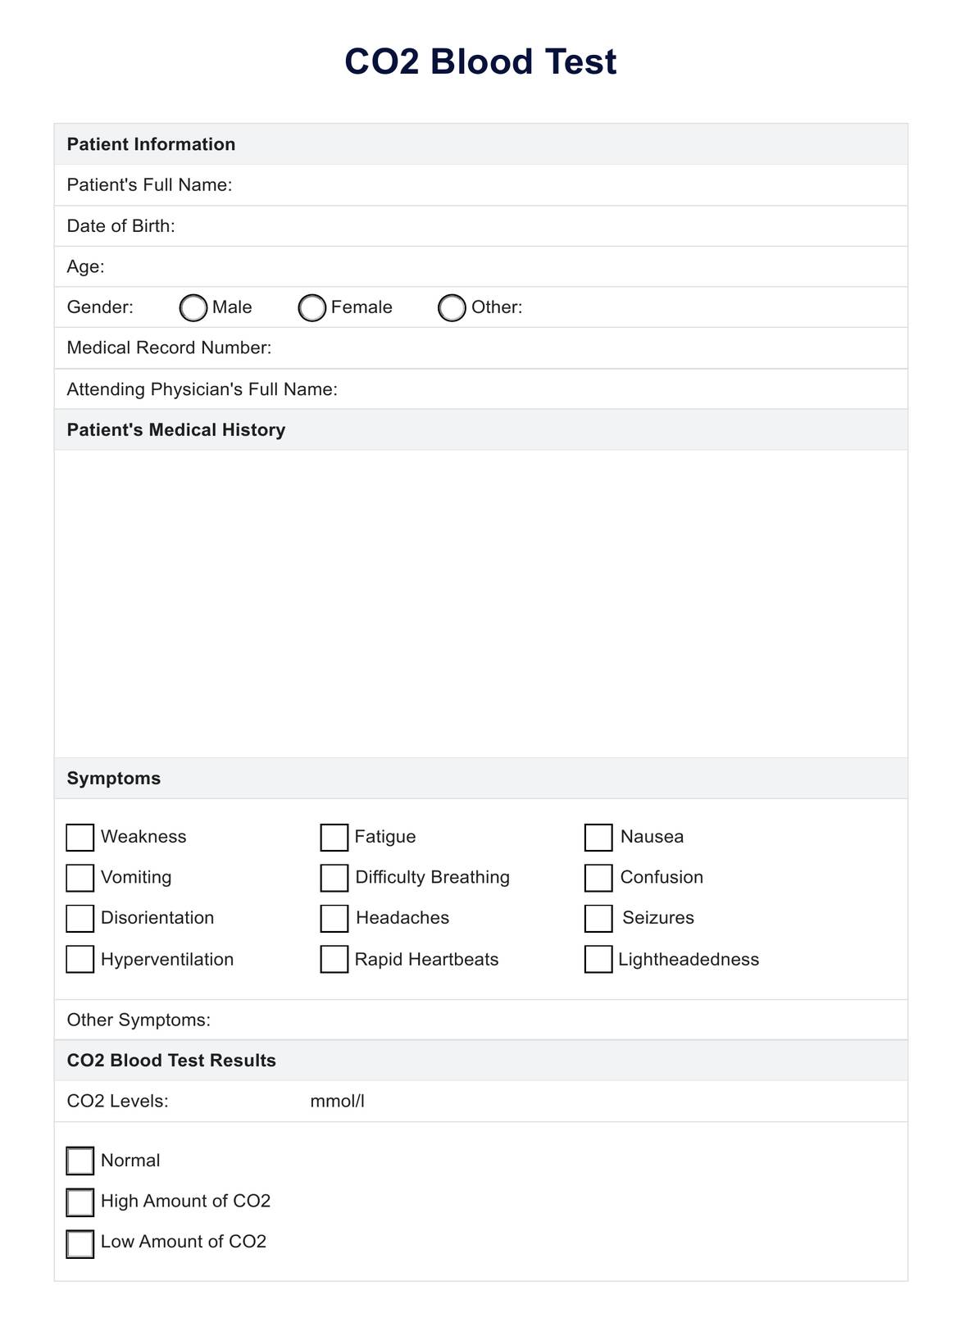Screen dimensions: 964x1336
Task: Select the Female gender radio button
Action: click(x=312, y=308)
